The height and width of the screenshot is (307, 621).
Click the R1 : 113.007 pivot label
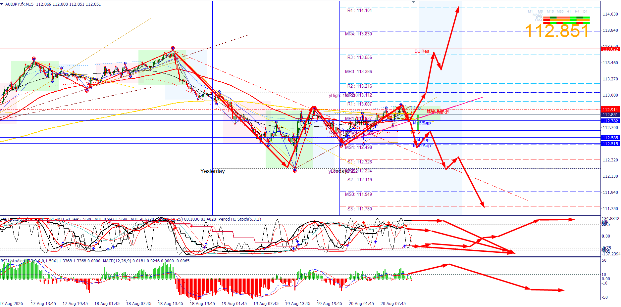click(x=359, y=104)
